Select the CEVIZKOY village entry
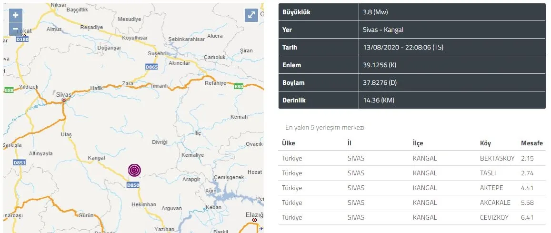 pyautogui.click(x=495, y=217)
